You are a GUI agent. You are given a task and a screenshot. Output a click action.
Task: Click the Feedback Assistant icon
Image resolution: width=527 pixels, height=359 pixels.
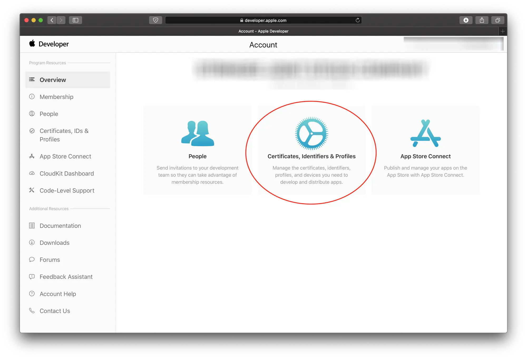point(32,276)
